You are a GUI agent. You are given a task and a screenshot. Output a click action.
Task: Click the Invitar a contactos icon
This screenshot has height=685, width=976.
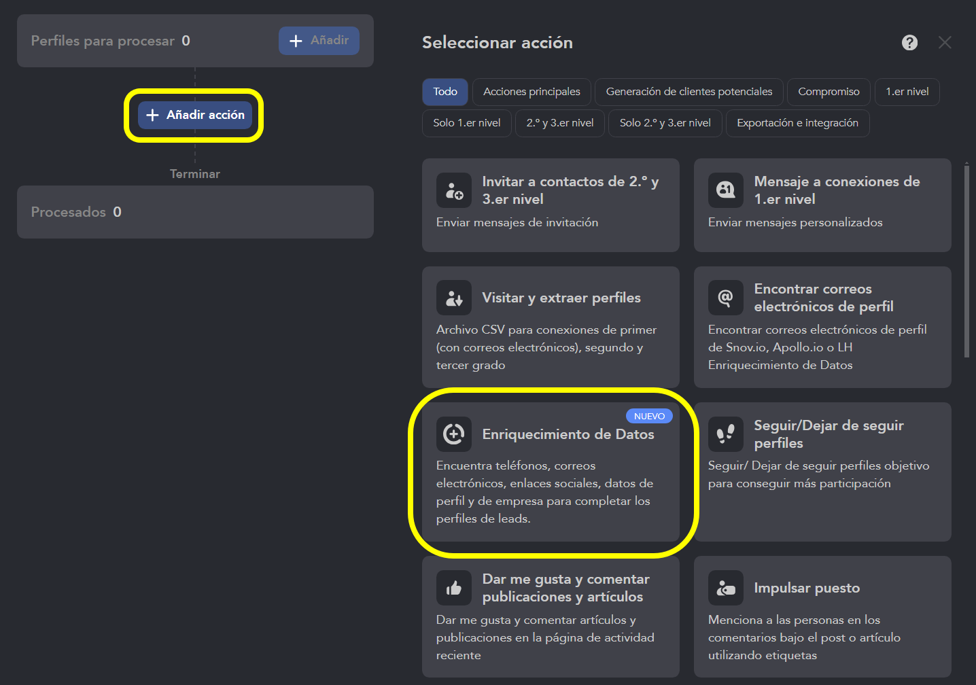pos(454,190)
